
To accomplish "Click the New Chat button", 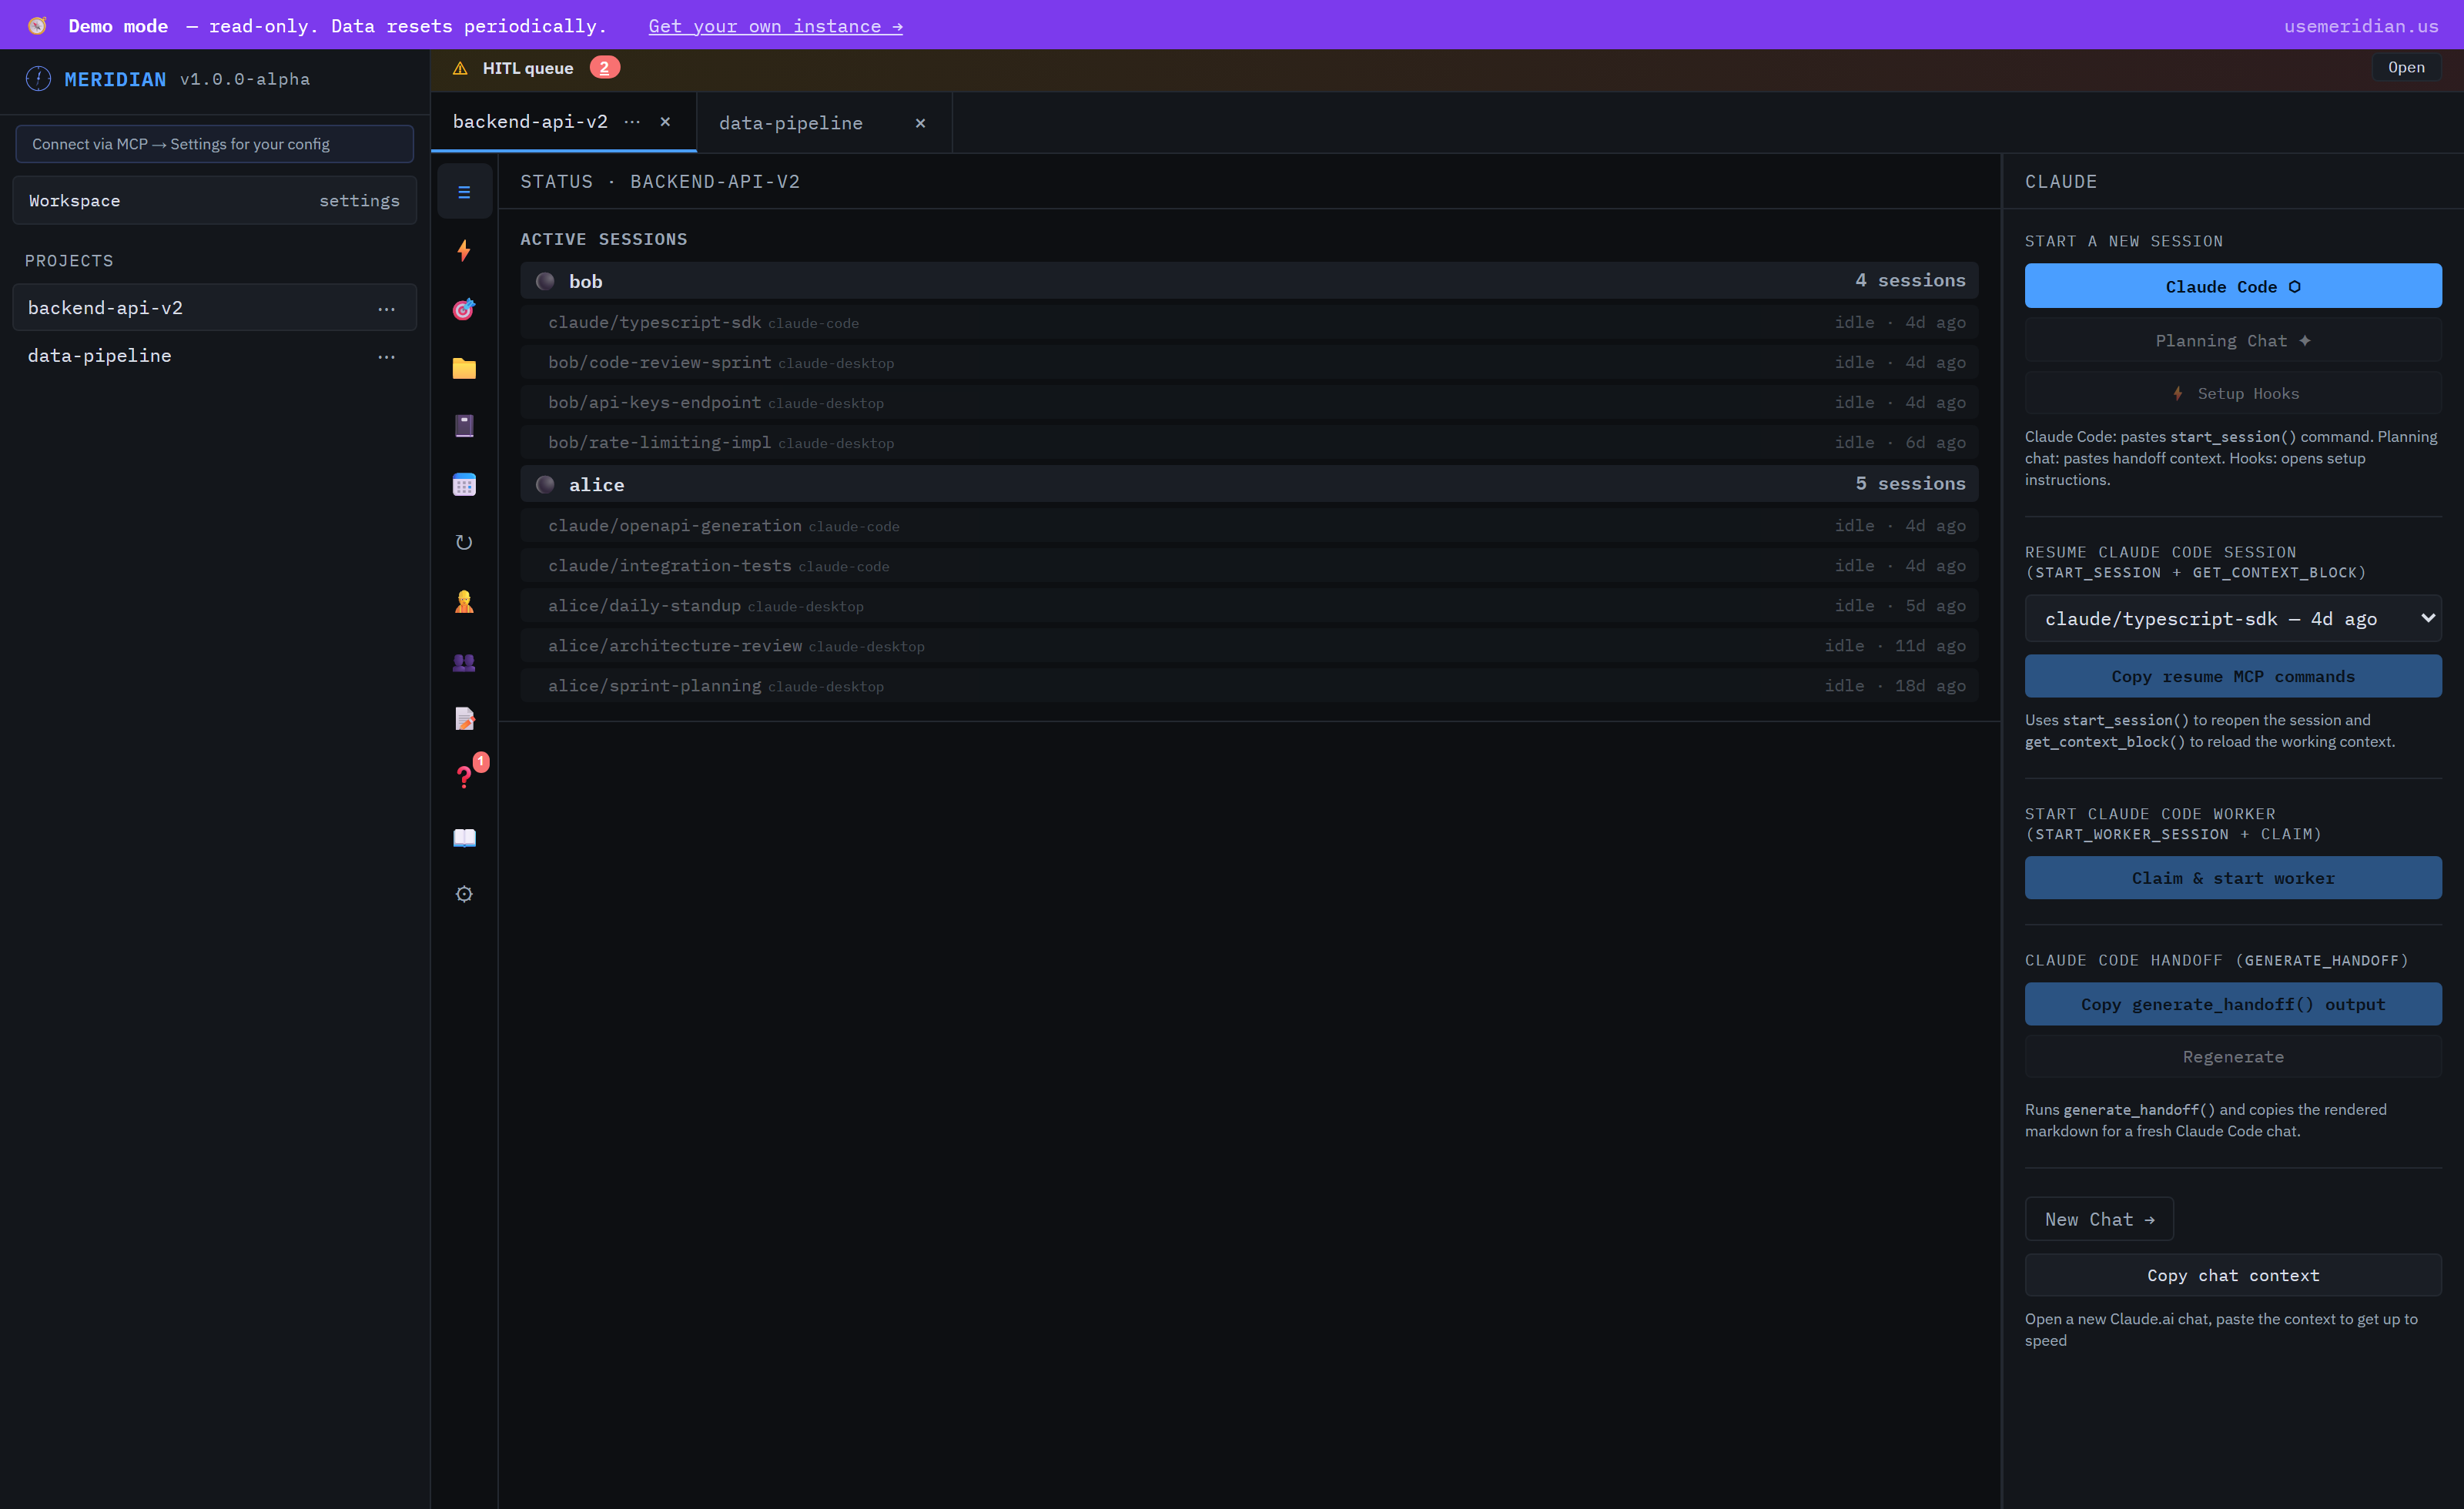I will (2099, 1219).
